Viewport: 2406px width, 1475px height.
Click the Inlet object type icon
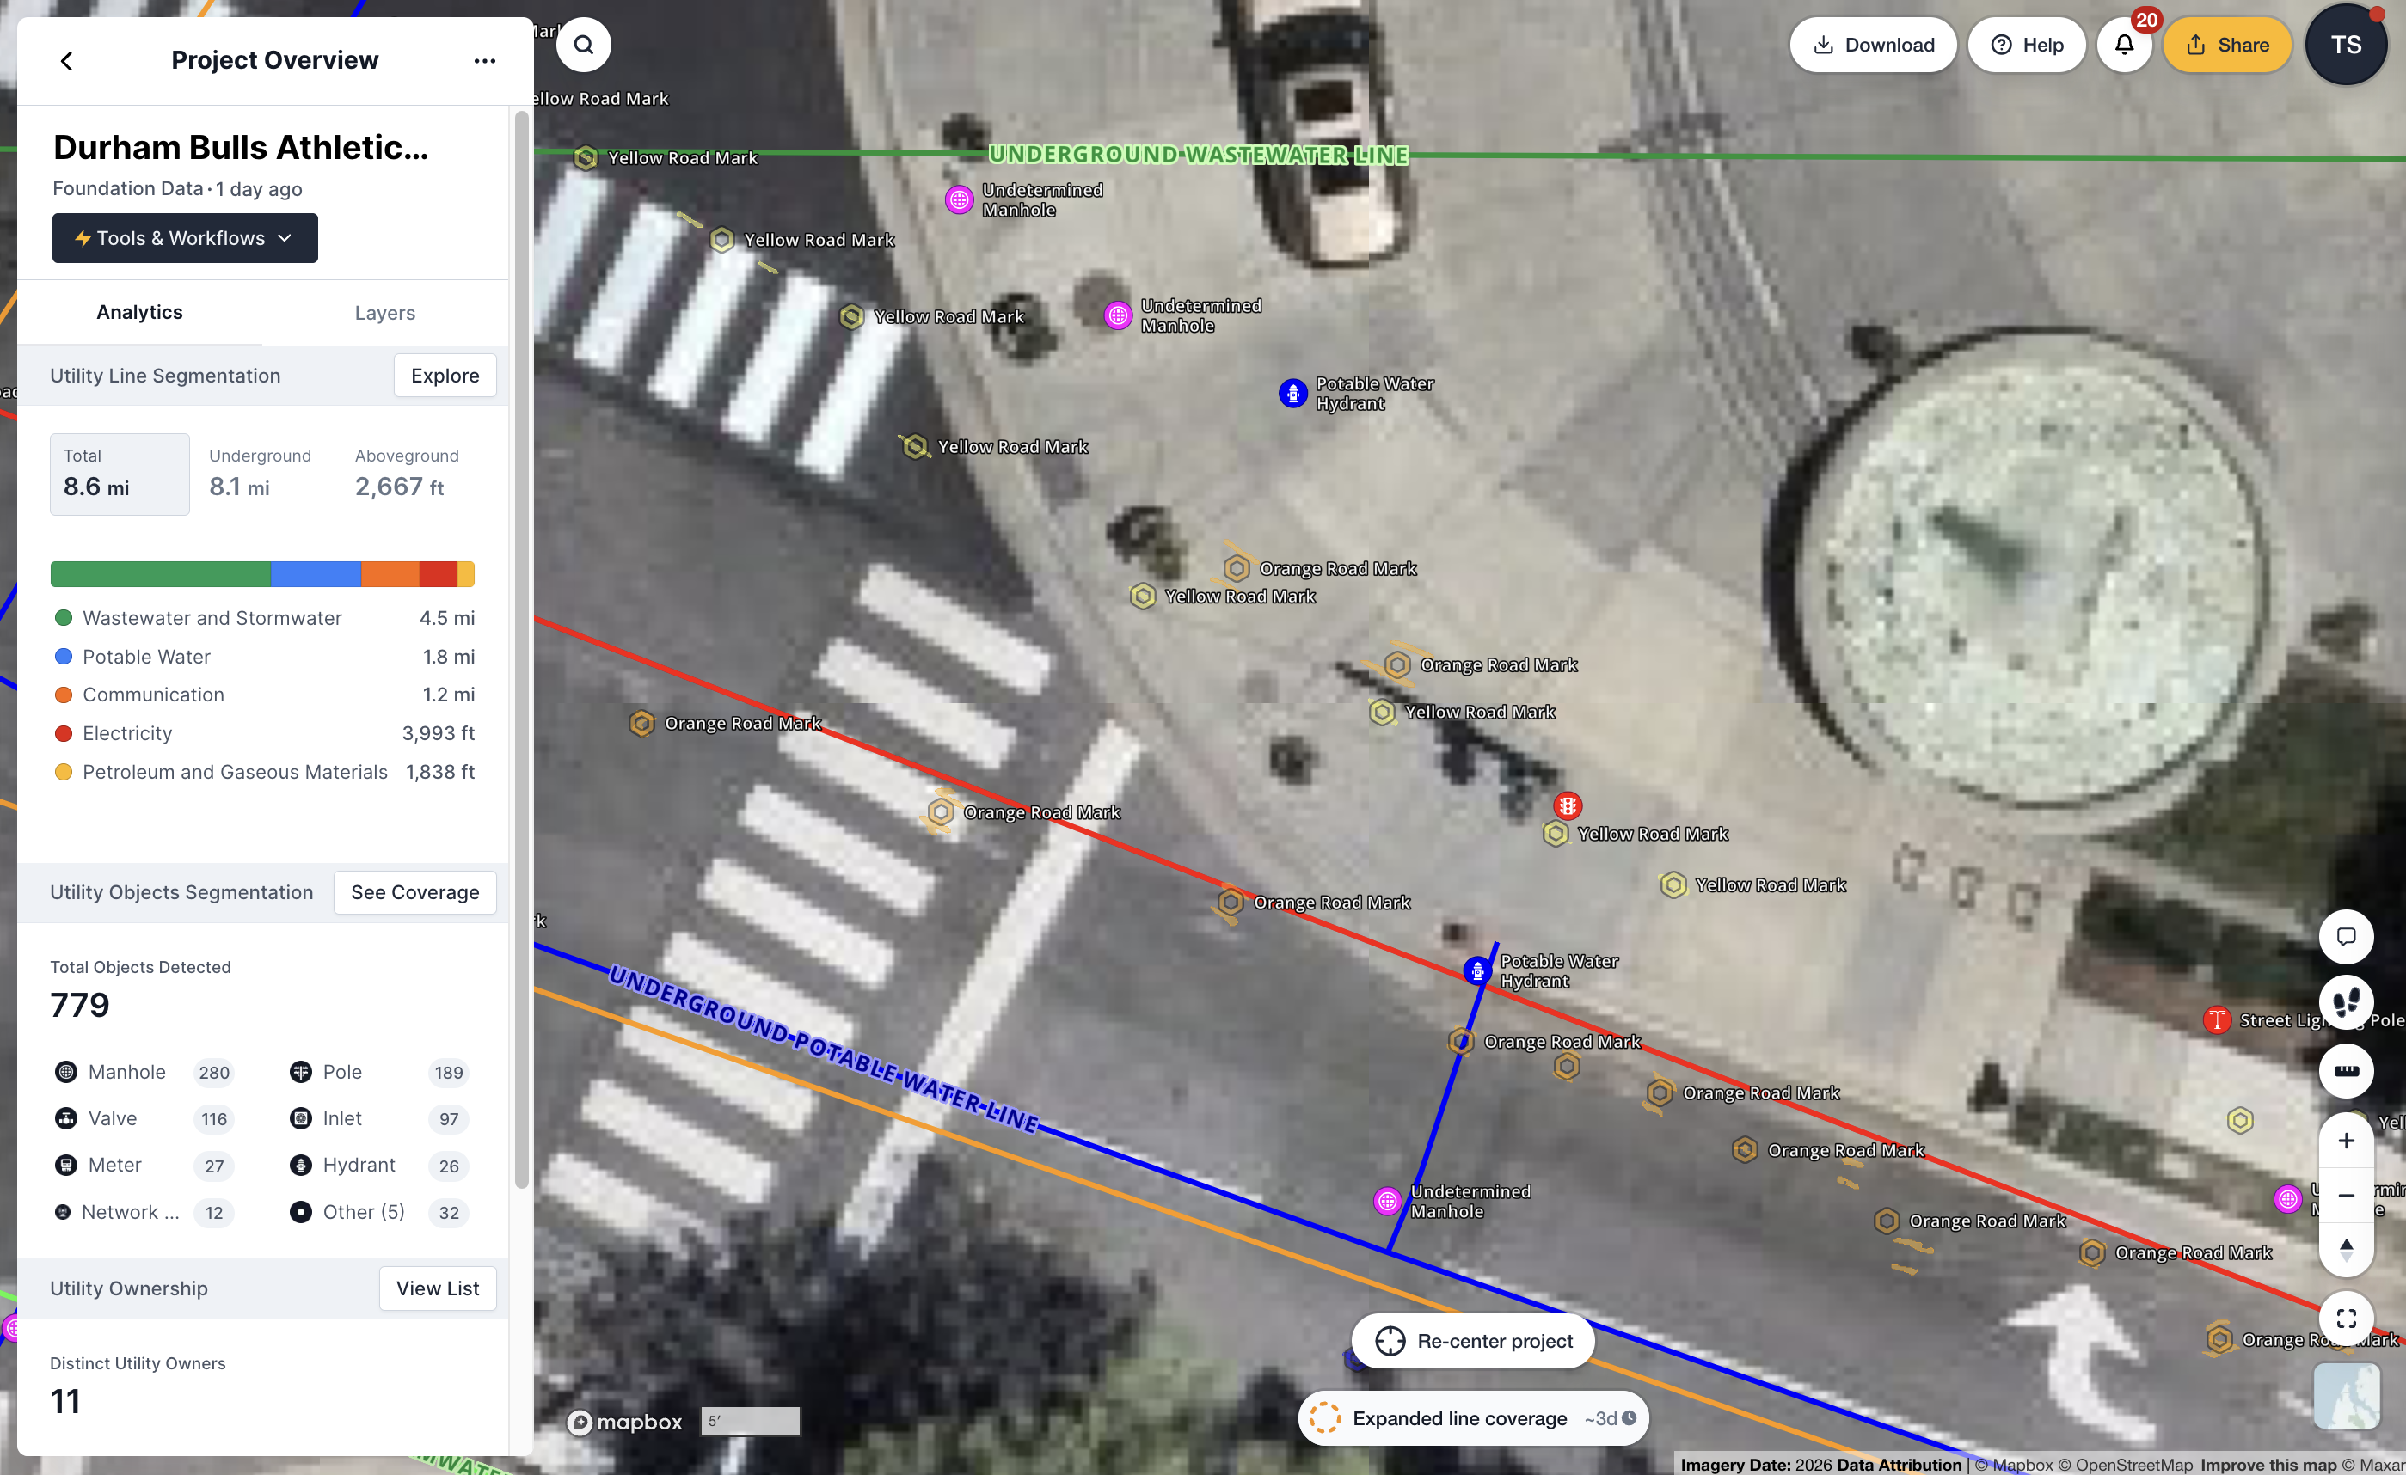[301, 1118]
